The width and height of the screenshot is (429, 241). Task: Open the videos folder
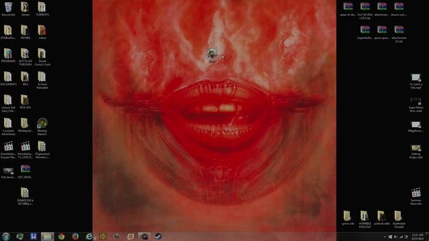pyautogui.click(x=42, y=32)
